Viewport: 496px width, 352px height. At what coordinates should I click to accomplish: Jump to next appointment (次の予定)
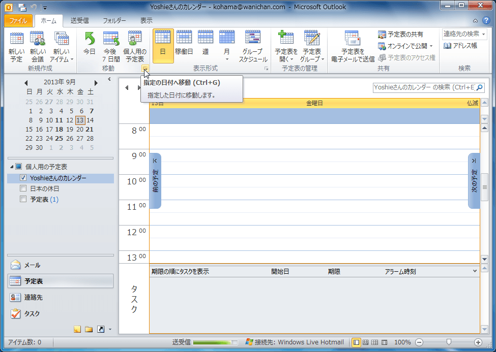[474, 181]
